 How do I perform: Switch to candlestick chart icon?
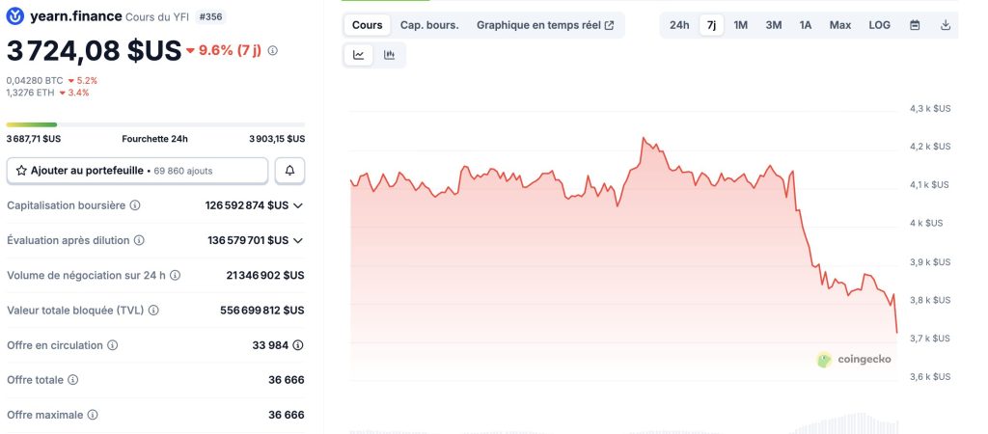390,55
